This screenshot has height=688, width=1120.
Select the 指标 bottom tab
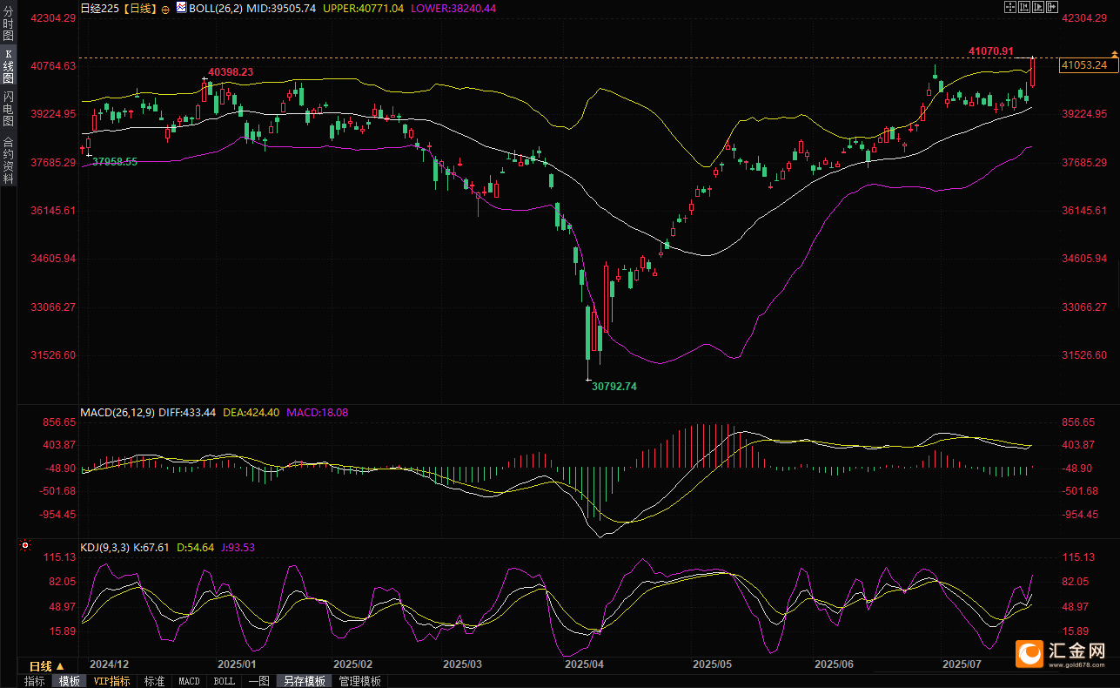[35, 681]
